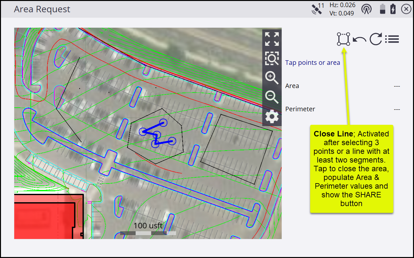Viewport: 414px width, 258px height.
Task: Click the zoom to selection icon
Action: [x=272, y=58]
